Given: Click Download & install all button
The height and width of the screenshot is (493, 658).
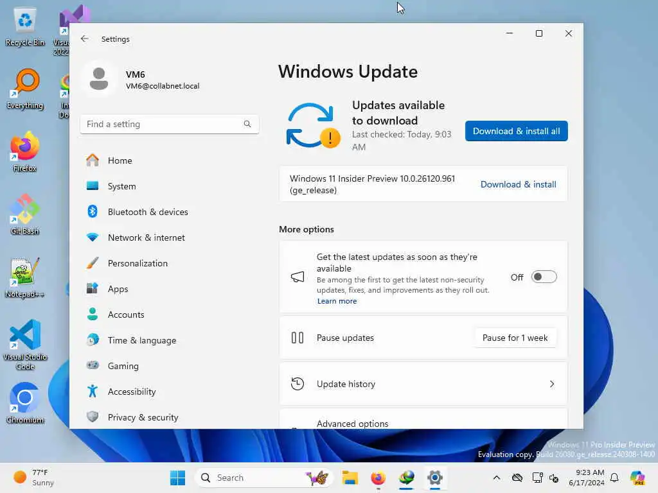Looking at the screenshot, I should tap(516, 131).
